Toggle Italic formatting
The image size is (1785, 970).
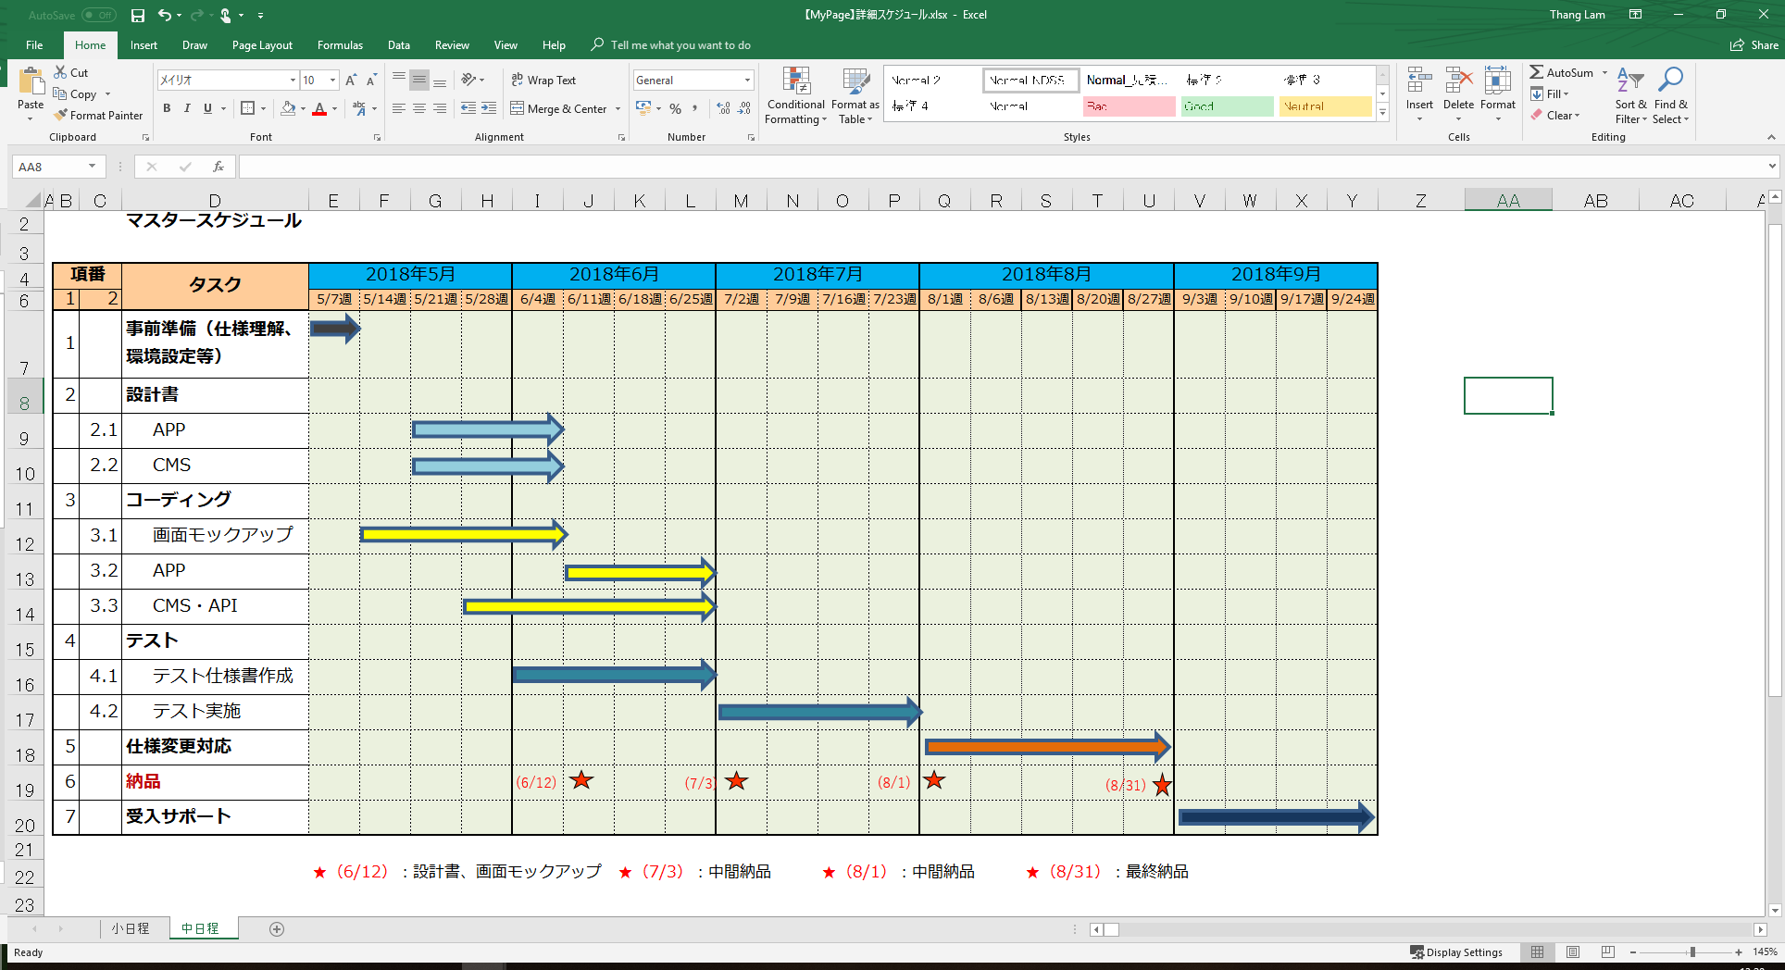tap(187, 108)
